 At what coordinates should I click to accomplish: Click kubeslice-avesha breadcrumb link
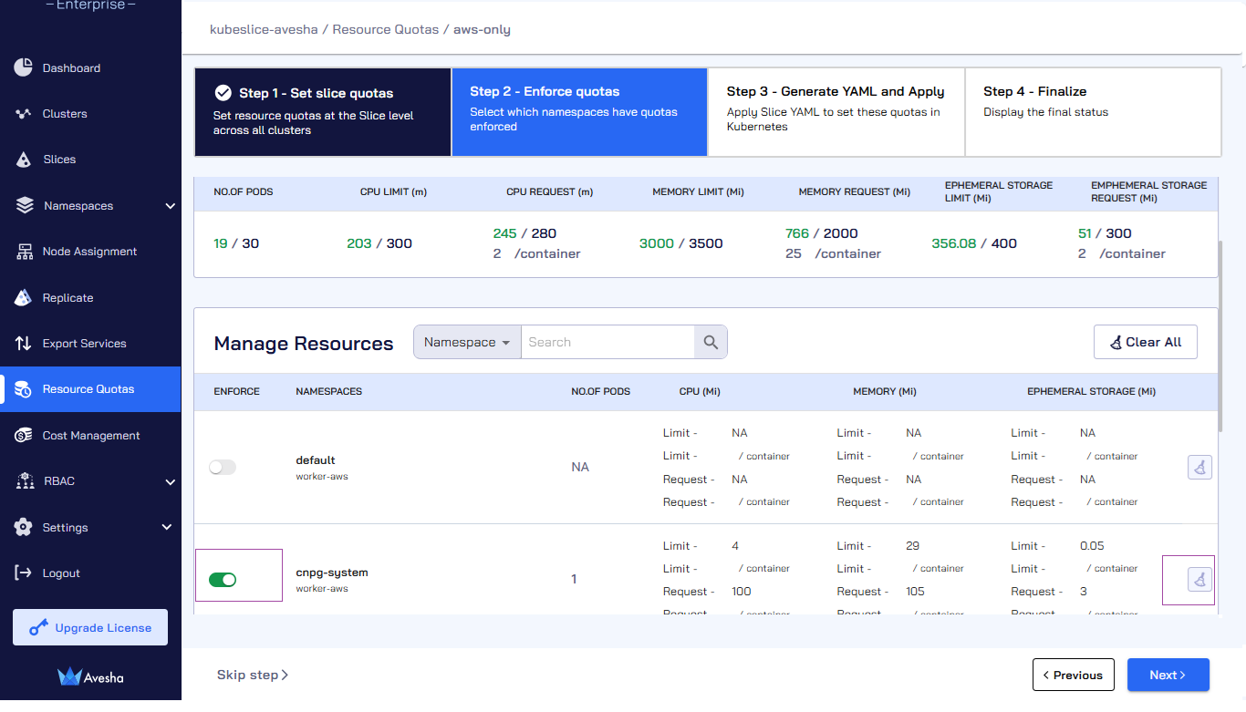[264, 29]
